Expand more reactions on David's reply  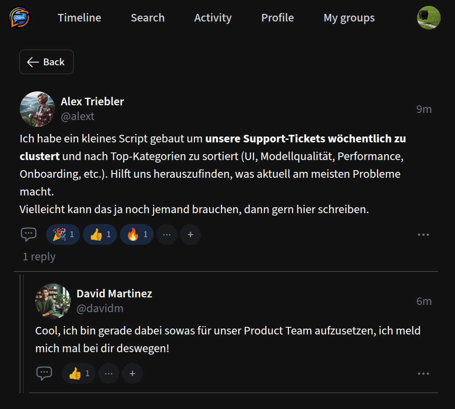[x=109, y=373]
